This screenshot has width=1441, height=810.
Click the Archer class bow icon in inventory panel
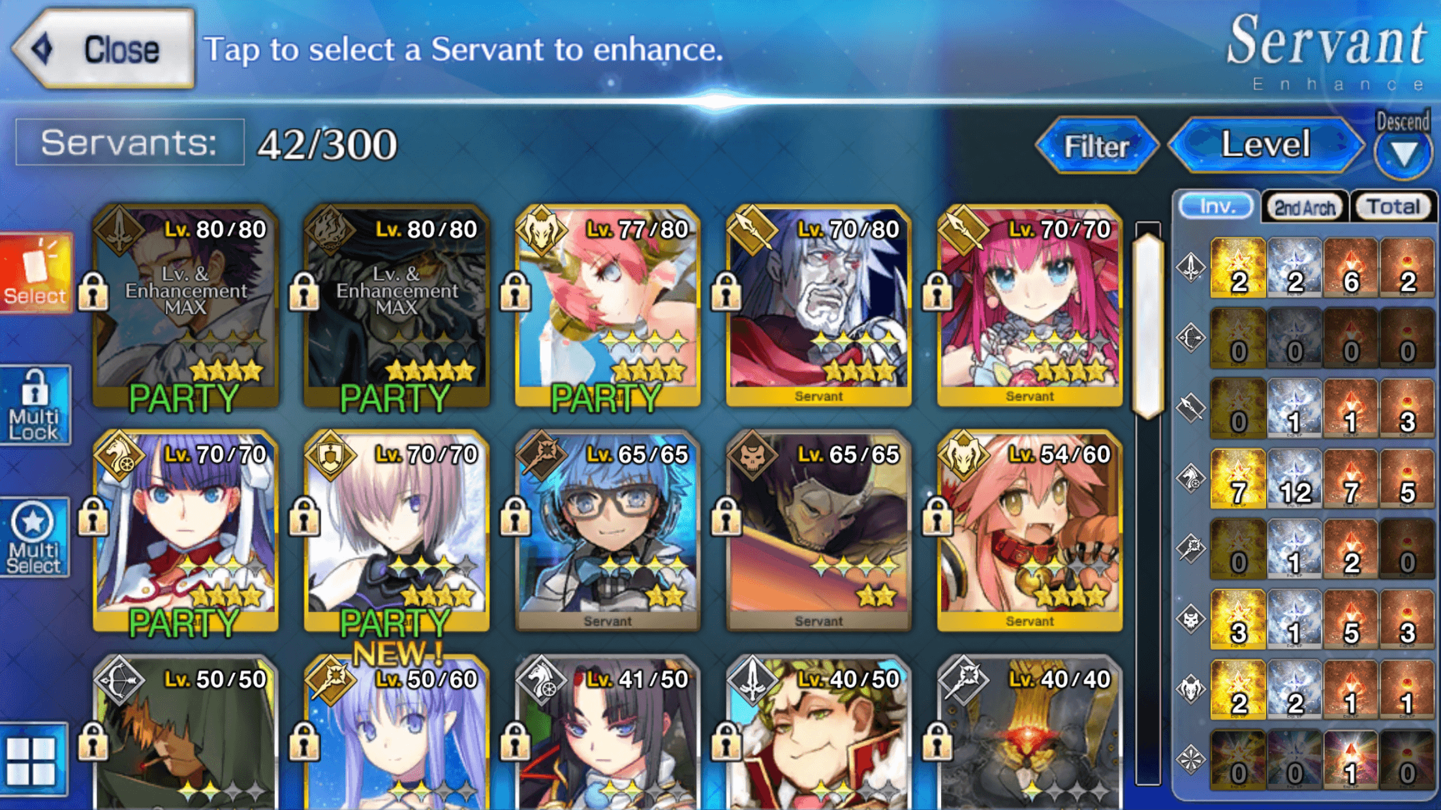pos(1191,338)
